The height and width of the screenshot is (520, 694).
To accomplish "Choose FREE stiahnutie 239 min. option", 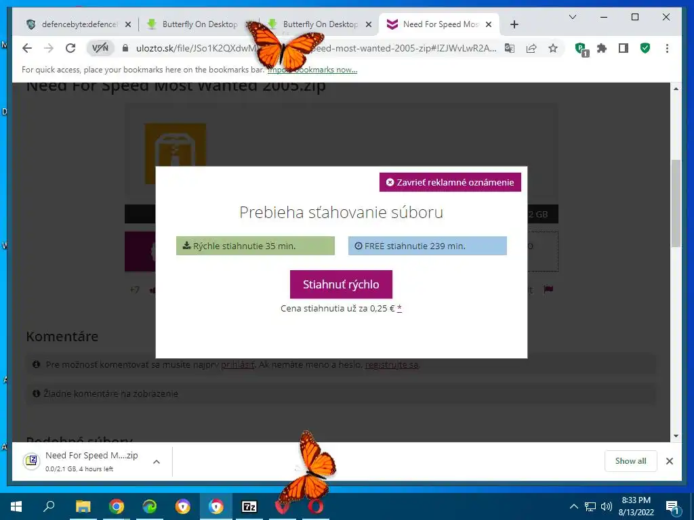I will click(x=428, y=246).
